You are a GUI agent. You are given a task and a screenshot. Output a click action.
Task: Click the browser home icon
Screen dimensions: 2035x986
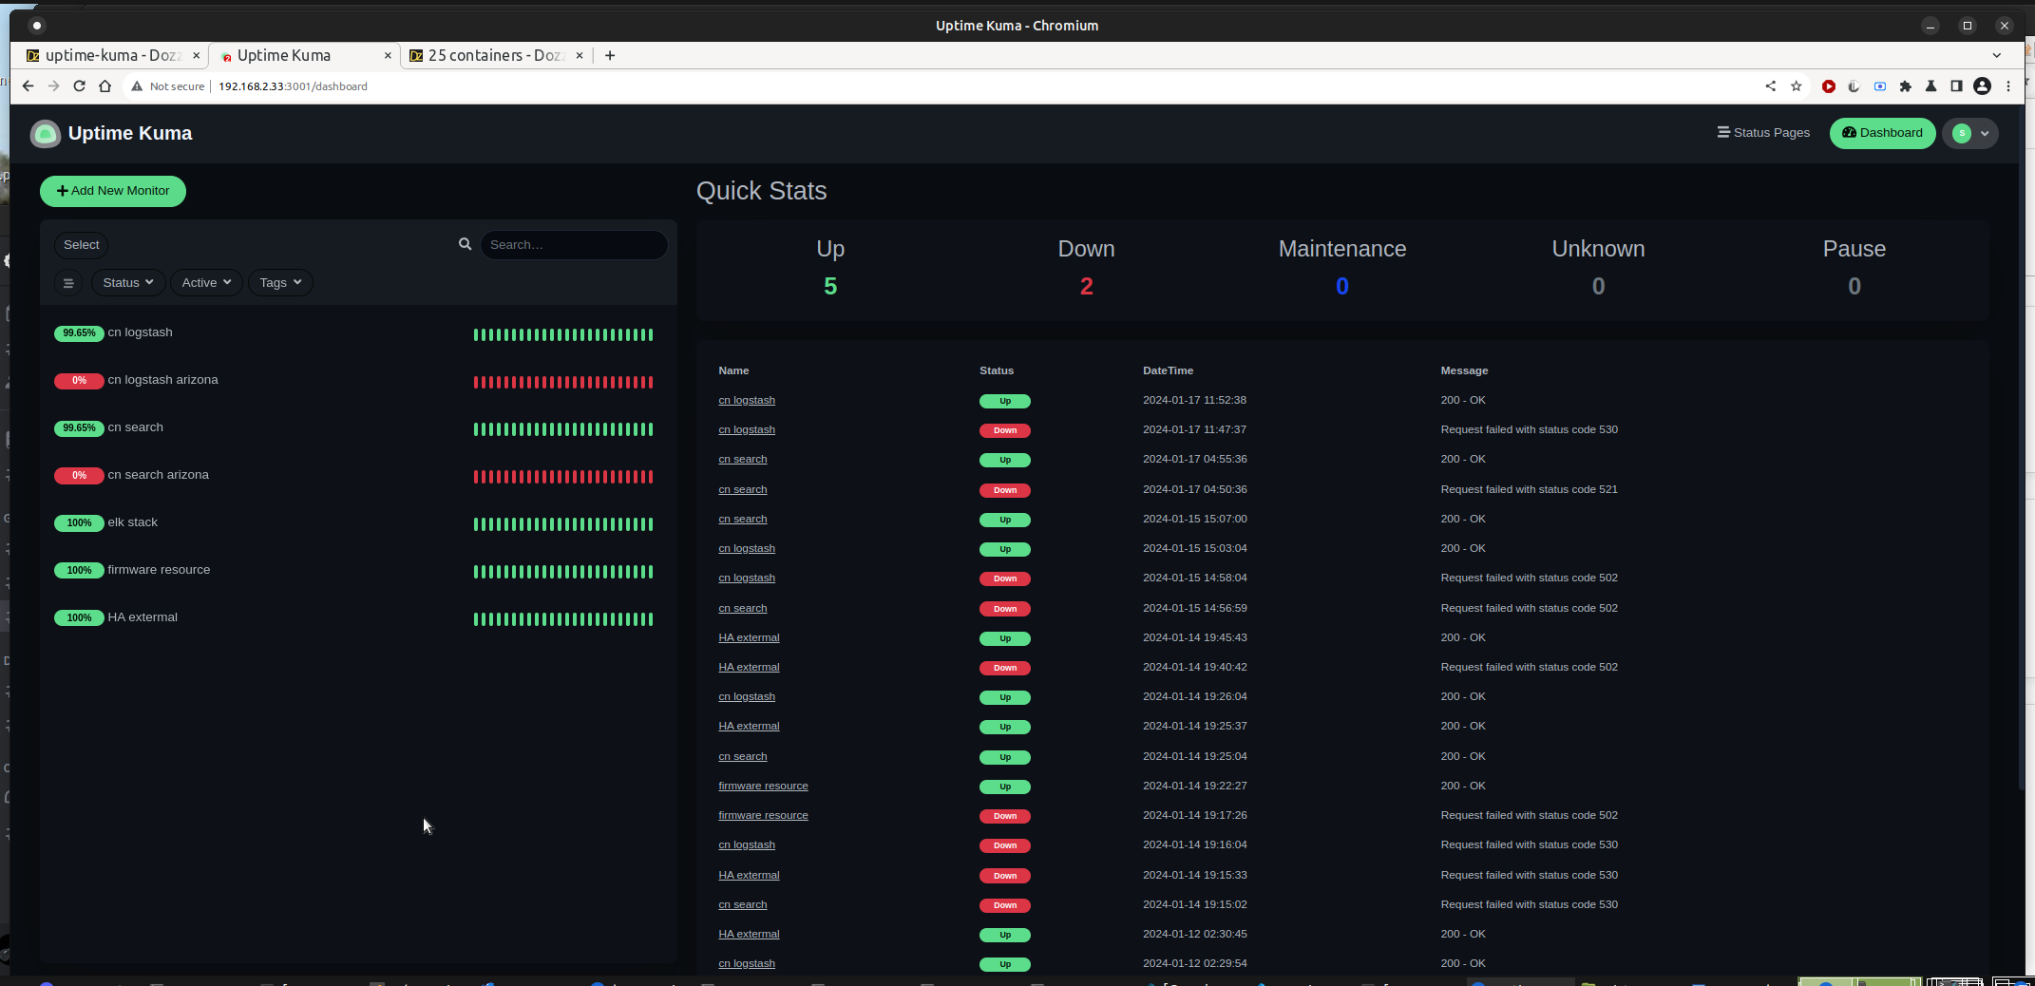pos(105,86)
